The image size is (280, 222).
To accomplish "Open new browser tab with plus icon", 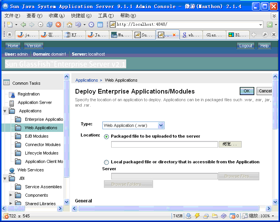I will pos(254,35).
